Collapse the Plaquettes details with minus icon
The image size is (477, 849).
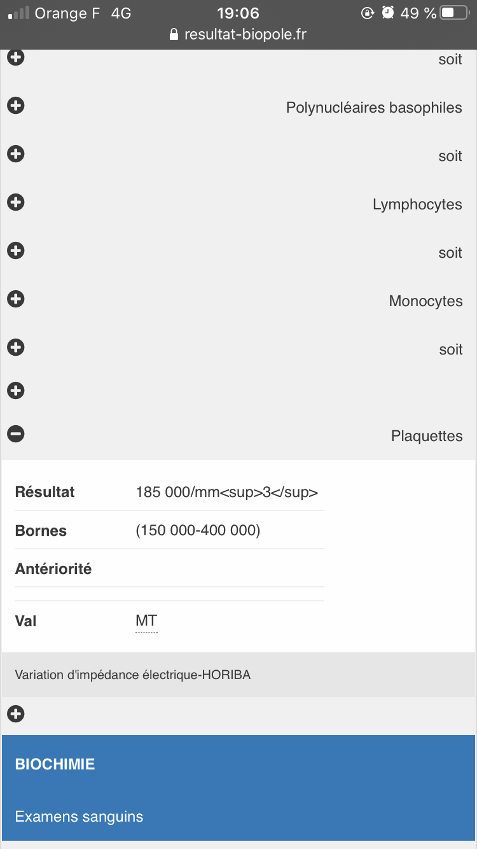pos(16,434)
